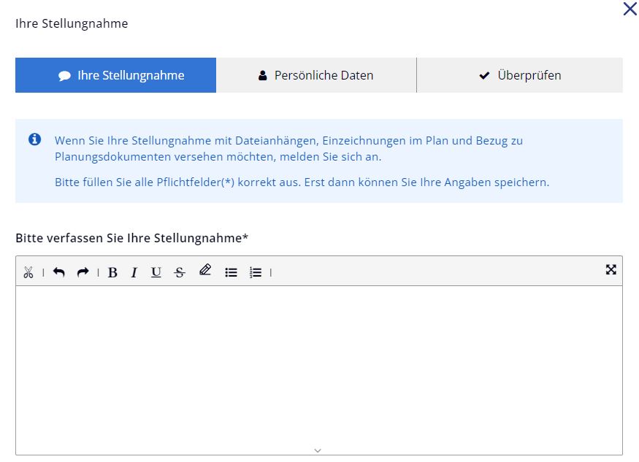Viewport: 639px width, 462px height.
Task: Click the person icon on Persönliche Daten tab
Action: 261,74
